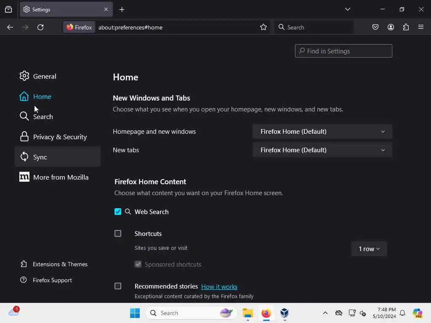Close the Settings tab
Image resolution: width=431 pixels, height=323 pixels.
click(106, 9)
